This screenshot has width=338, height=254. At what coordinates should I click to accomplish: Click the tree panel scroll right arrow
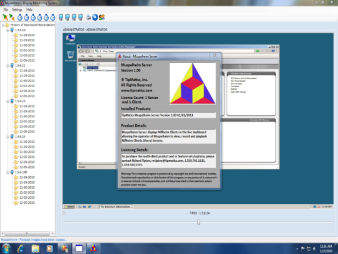click(53, 233)
